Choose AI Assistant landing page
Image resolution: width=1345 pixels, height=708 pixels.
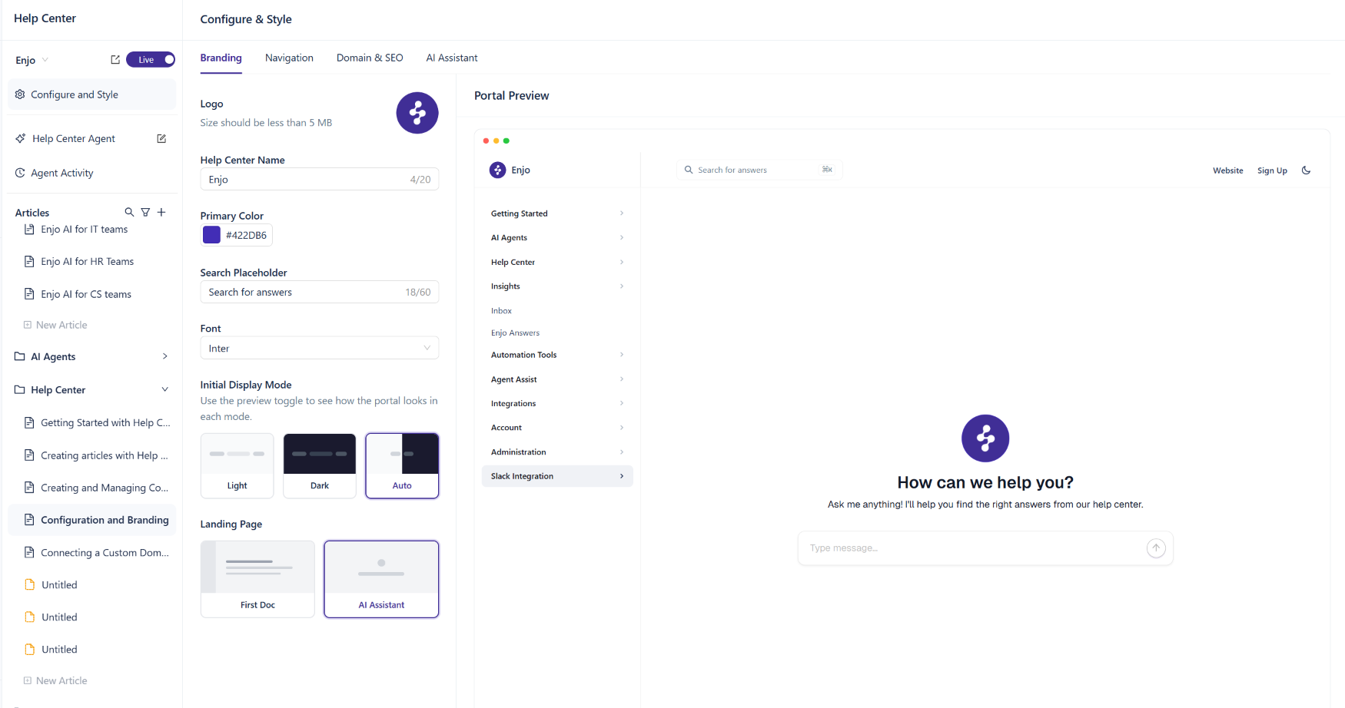tap(381, 579)
